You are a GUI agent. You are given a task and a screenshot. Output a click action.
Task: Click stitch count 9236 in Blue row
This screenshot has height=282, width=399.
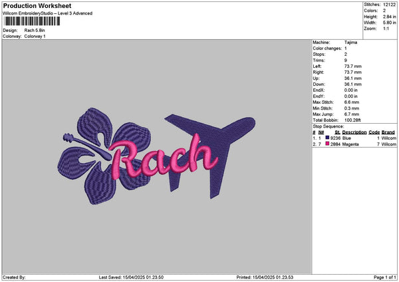[335, 138]
